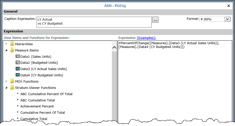This screenshot has width=235, height=126.
Task: Open the caption expression ellipsis button
Action: click(155, 20)
